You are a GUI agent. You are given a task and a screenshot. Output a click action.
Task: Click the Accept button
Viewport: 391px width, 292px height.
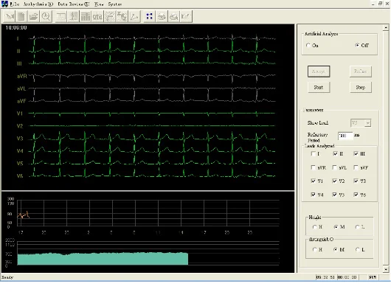319,72
